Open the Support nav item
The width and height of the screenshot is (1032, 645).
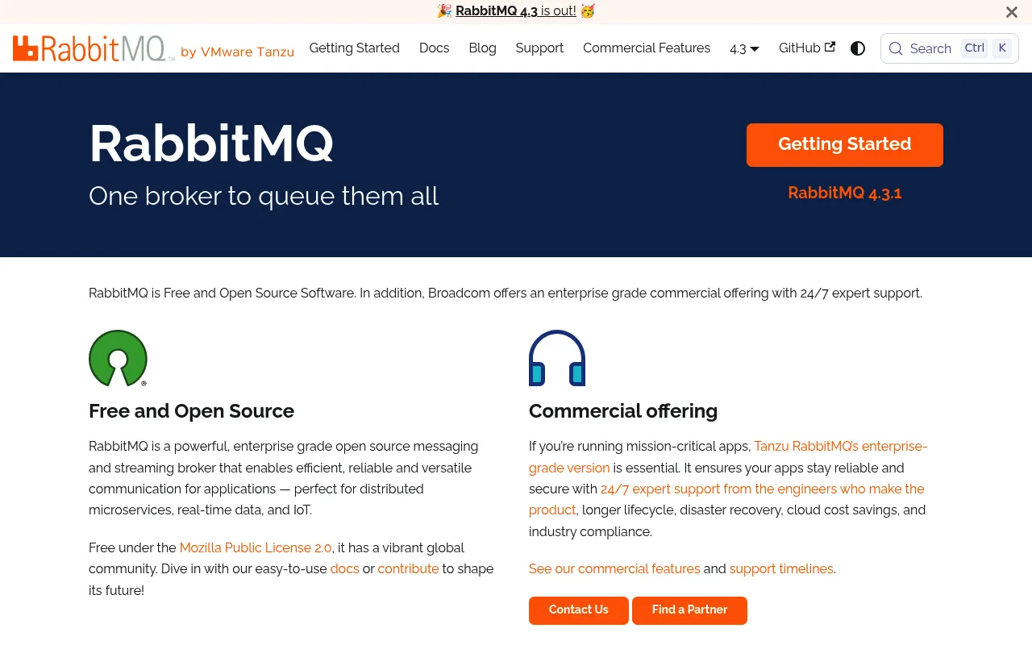pos(539,48)
